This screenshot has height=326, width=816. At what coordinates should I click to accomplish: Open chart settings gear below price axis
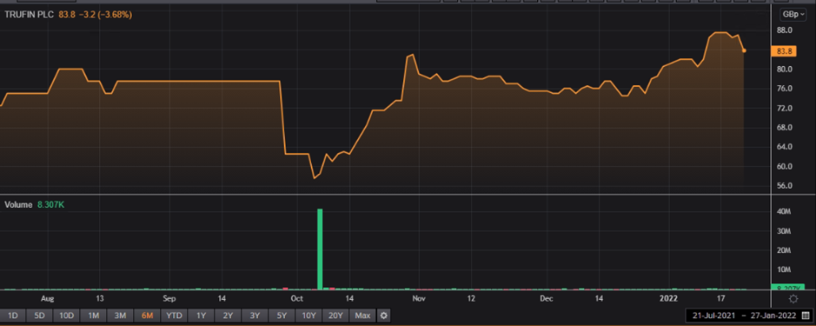click(793, 299)
